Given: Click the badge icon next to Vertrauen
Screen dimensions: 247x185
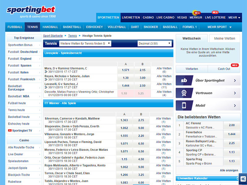Looking at the screenshot, I should [184, 93].
